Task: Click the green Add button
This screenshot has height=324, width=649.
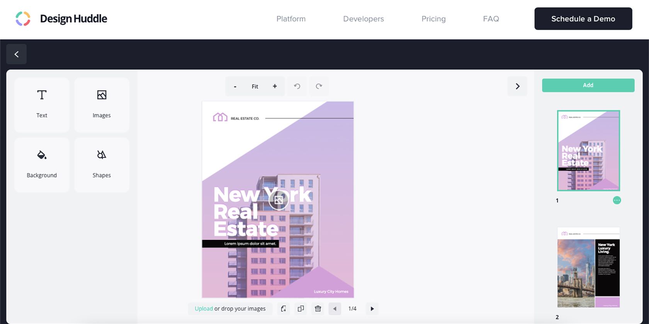Action: click(588, 85)
